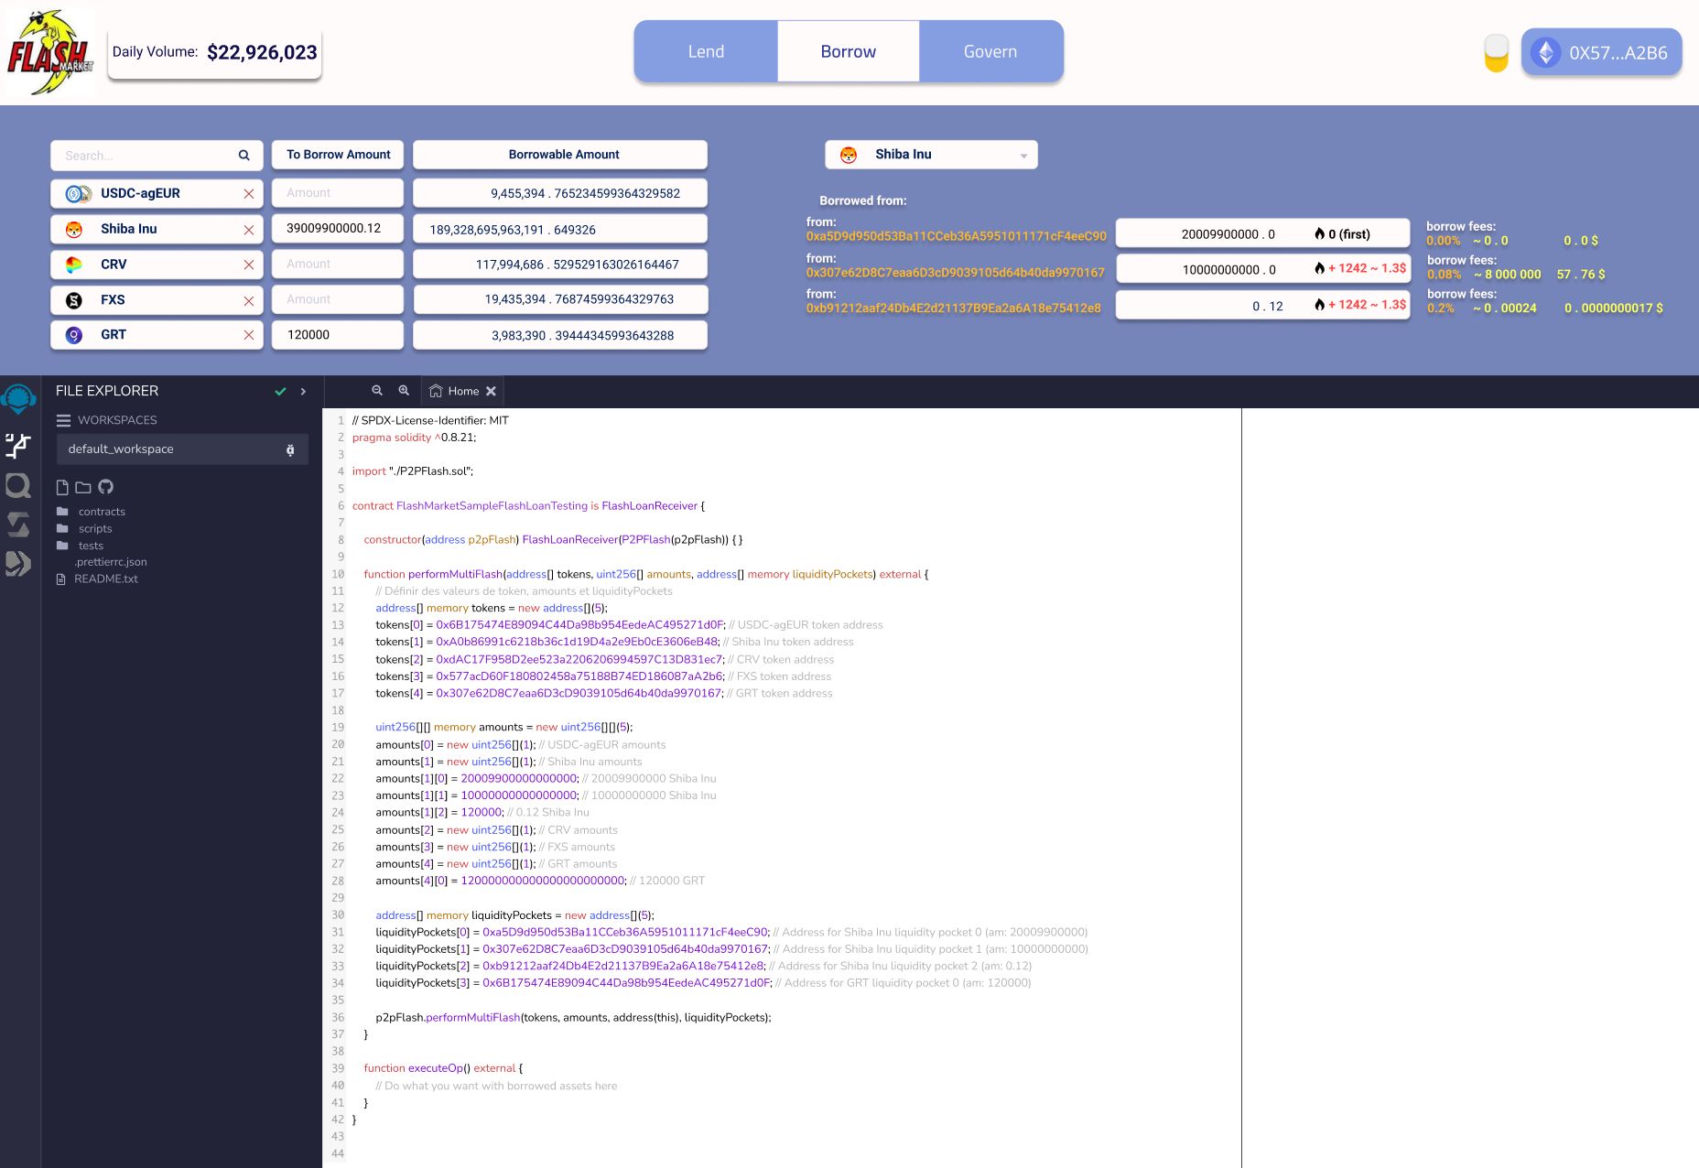Screen dimensions: 1699x1168
Task: Open wallet 0X57...A2B6 button
Action: (1601, 52)
